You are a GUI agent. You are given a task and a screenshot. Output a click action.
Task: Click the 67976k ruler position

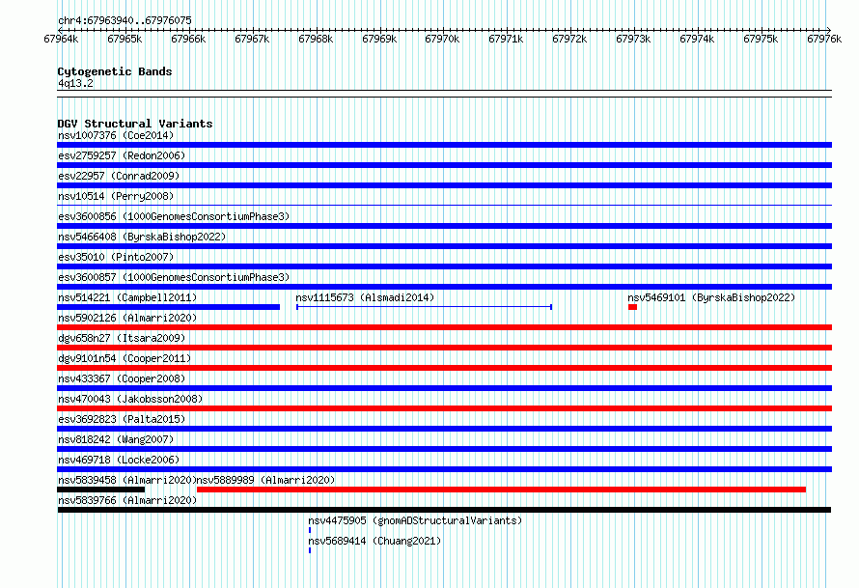pyautogui.click(x=824, y=39)
